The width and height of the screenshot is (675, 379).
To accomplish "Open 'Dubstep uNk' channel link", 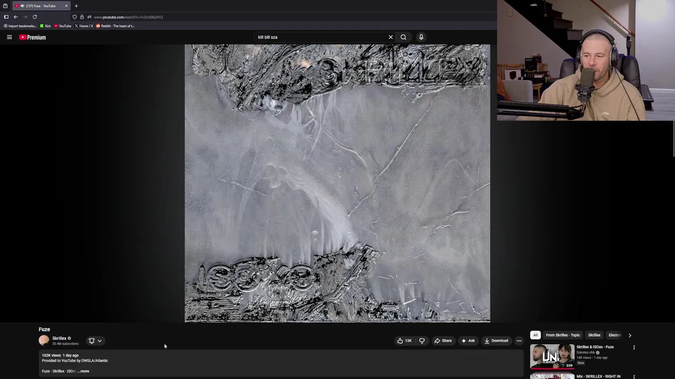I will 586,352.
